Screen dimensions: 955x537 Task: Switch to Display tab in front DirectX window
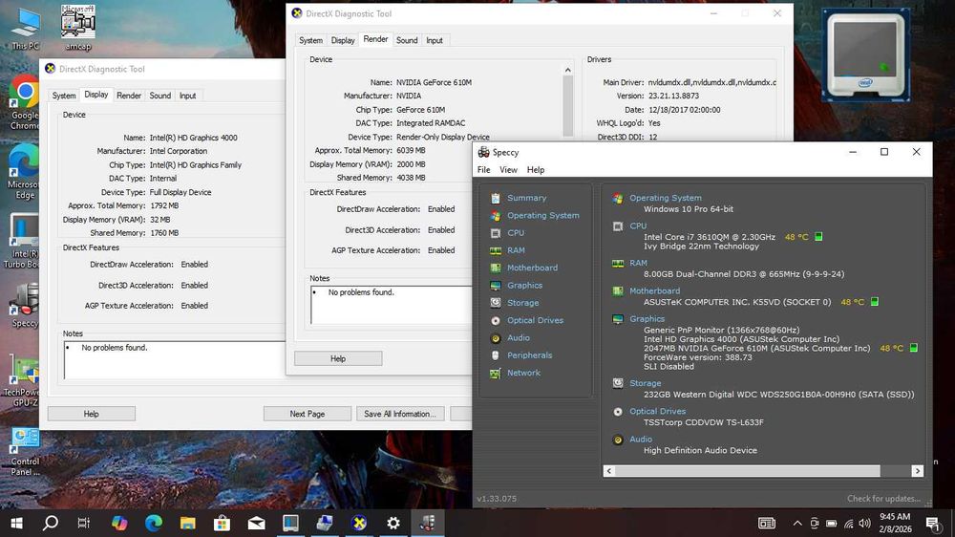point(343,40)
